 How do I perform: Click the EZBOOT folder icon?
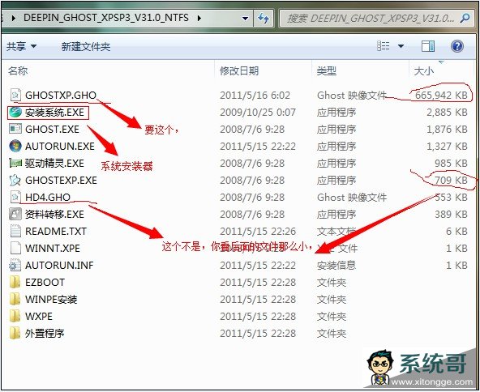click(15, 282)
